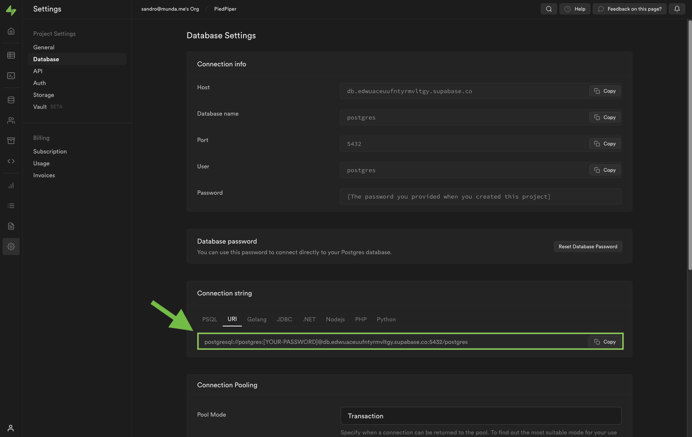
Task: Open the Storage archive icon
Action: 11,141
